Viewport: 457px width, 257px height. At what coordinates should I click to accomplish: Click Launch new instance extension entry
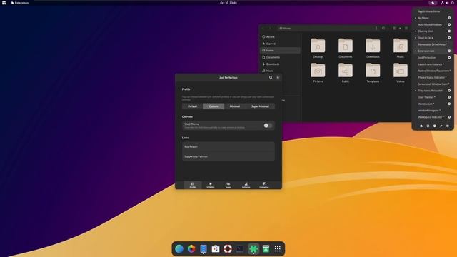coord(433,64)
